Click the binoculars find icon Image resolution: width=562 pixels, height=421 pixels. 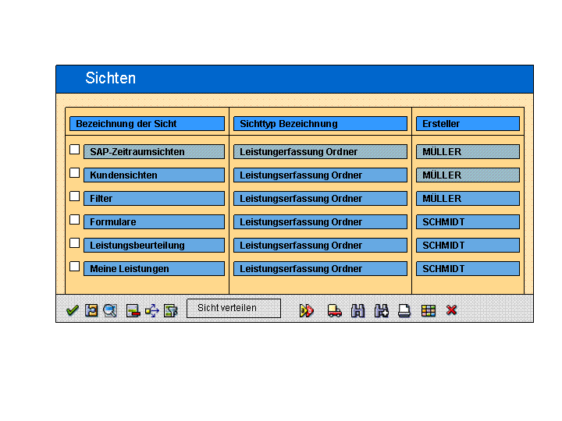(357, 310)
